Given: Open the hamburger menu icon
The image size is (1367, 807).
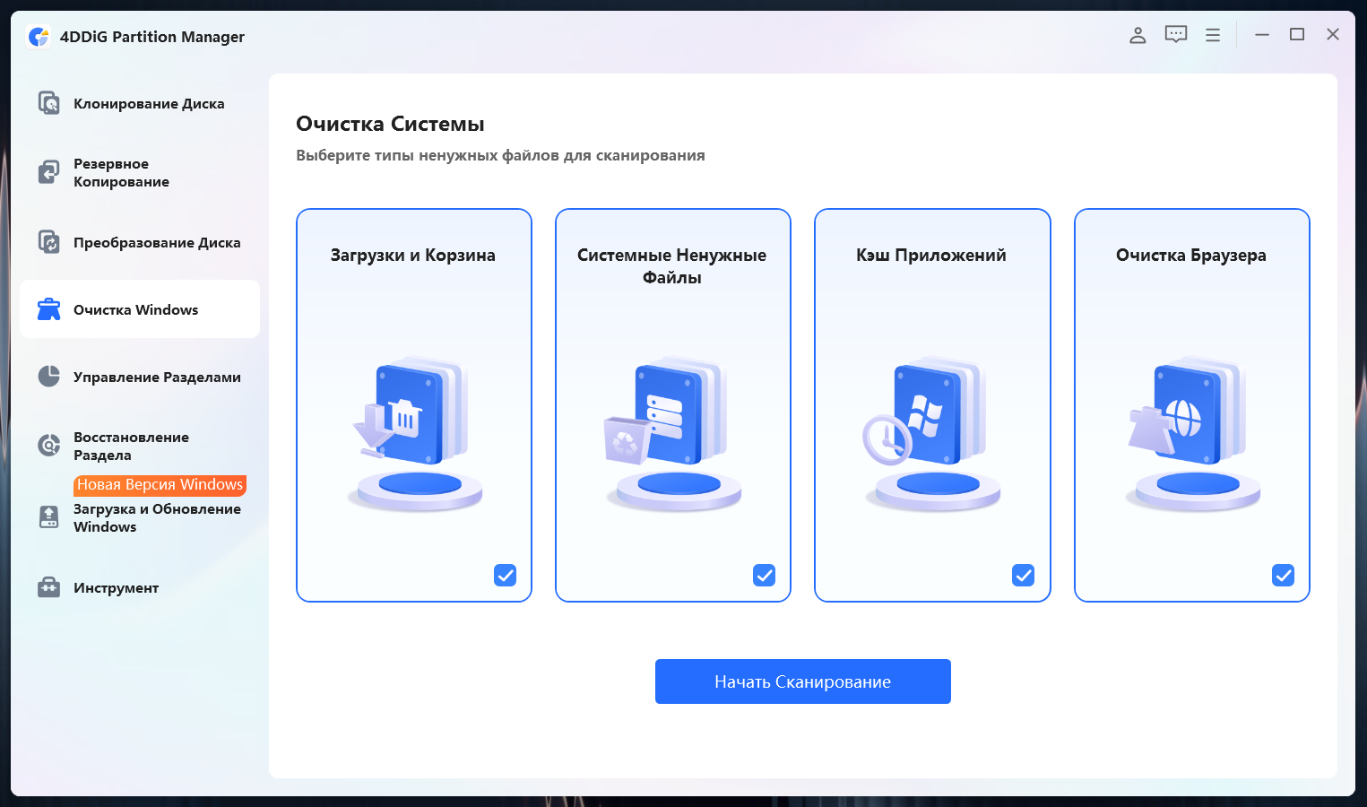Looking at the screenshot, I should tap(1213, 35).
